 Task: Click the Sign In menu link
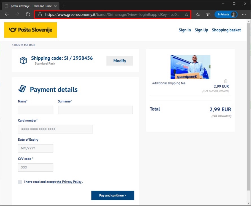[x=184, y=30]
